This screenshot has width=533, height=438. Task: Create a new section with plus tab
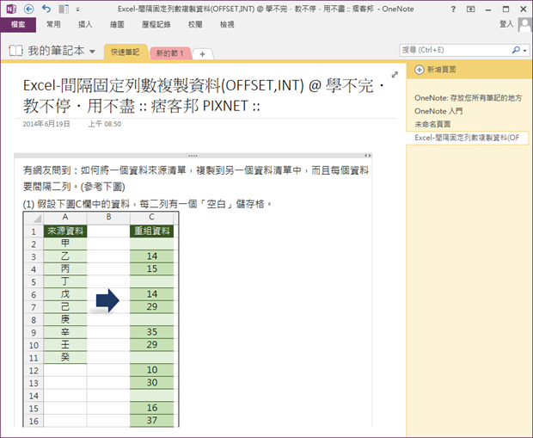(x=203, y=54)
